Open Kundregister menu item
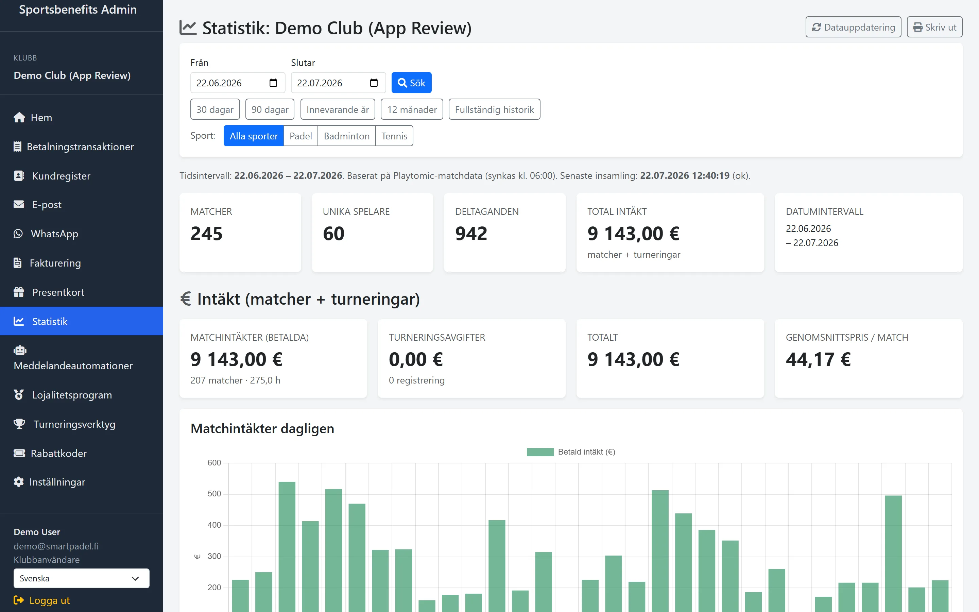 pos(81,176)
